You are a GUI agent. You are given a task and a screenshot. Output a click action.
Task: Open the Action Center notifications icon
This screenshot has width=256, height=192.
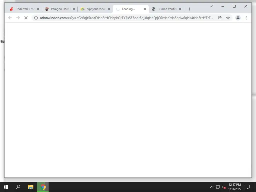point(248,187)
